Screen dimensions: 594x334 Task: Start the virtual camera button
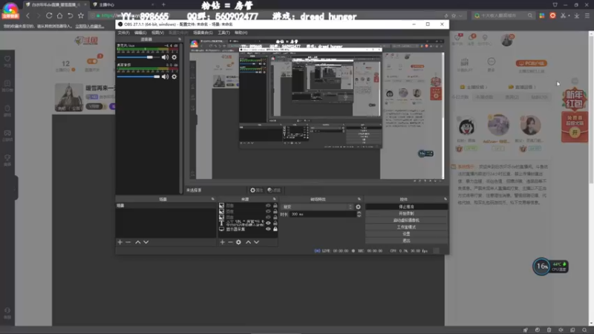[x=406, y=220]
